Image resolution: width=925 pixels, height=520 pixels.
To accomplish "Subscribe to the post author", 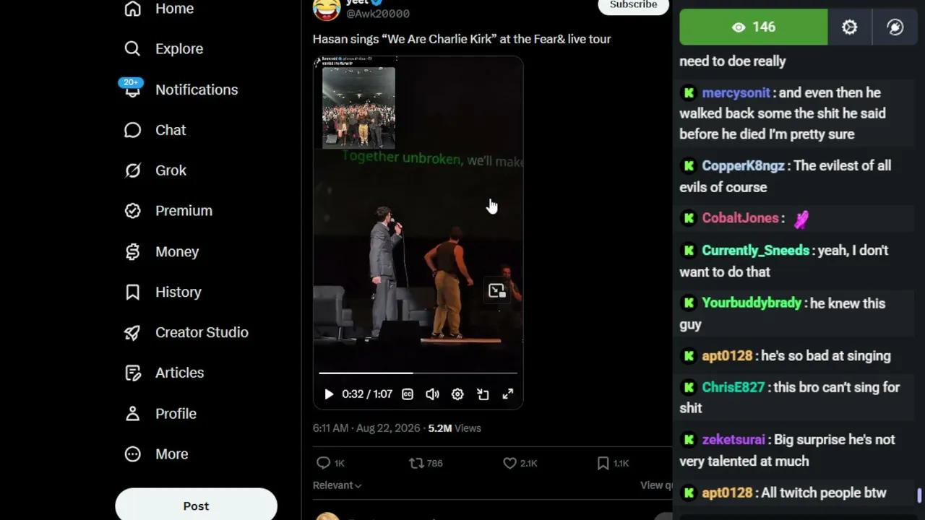I will click(x=633, y=6).
